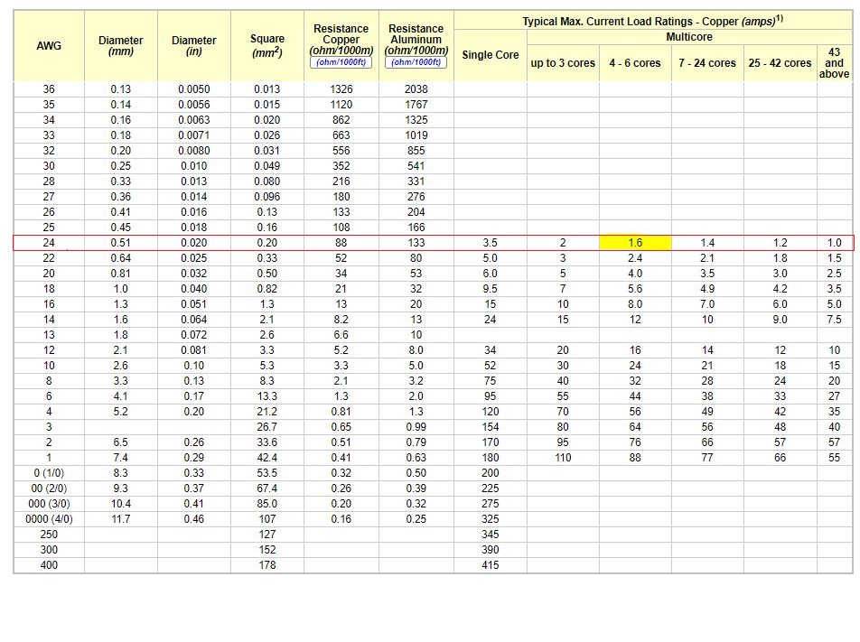This screenshot has width=860, height=642.
Task: Click the '25 - 42 cores' header
Action: (x=780, y=63)
